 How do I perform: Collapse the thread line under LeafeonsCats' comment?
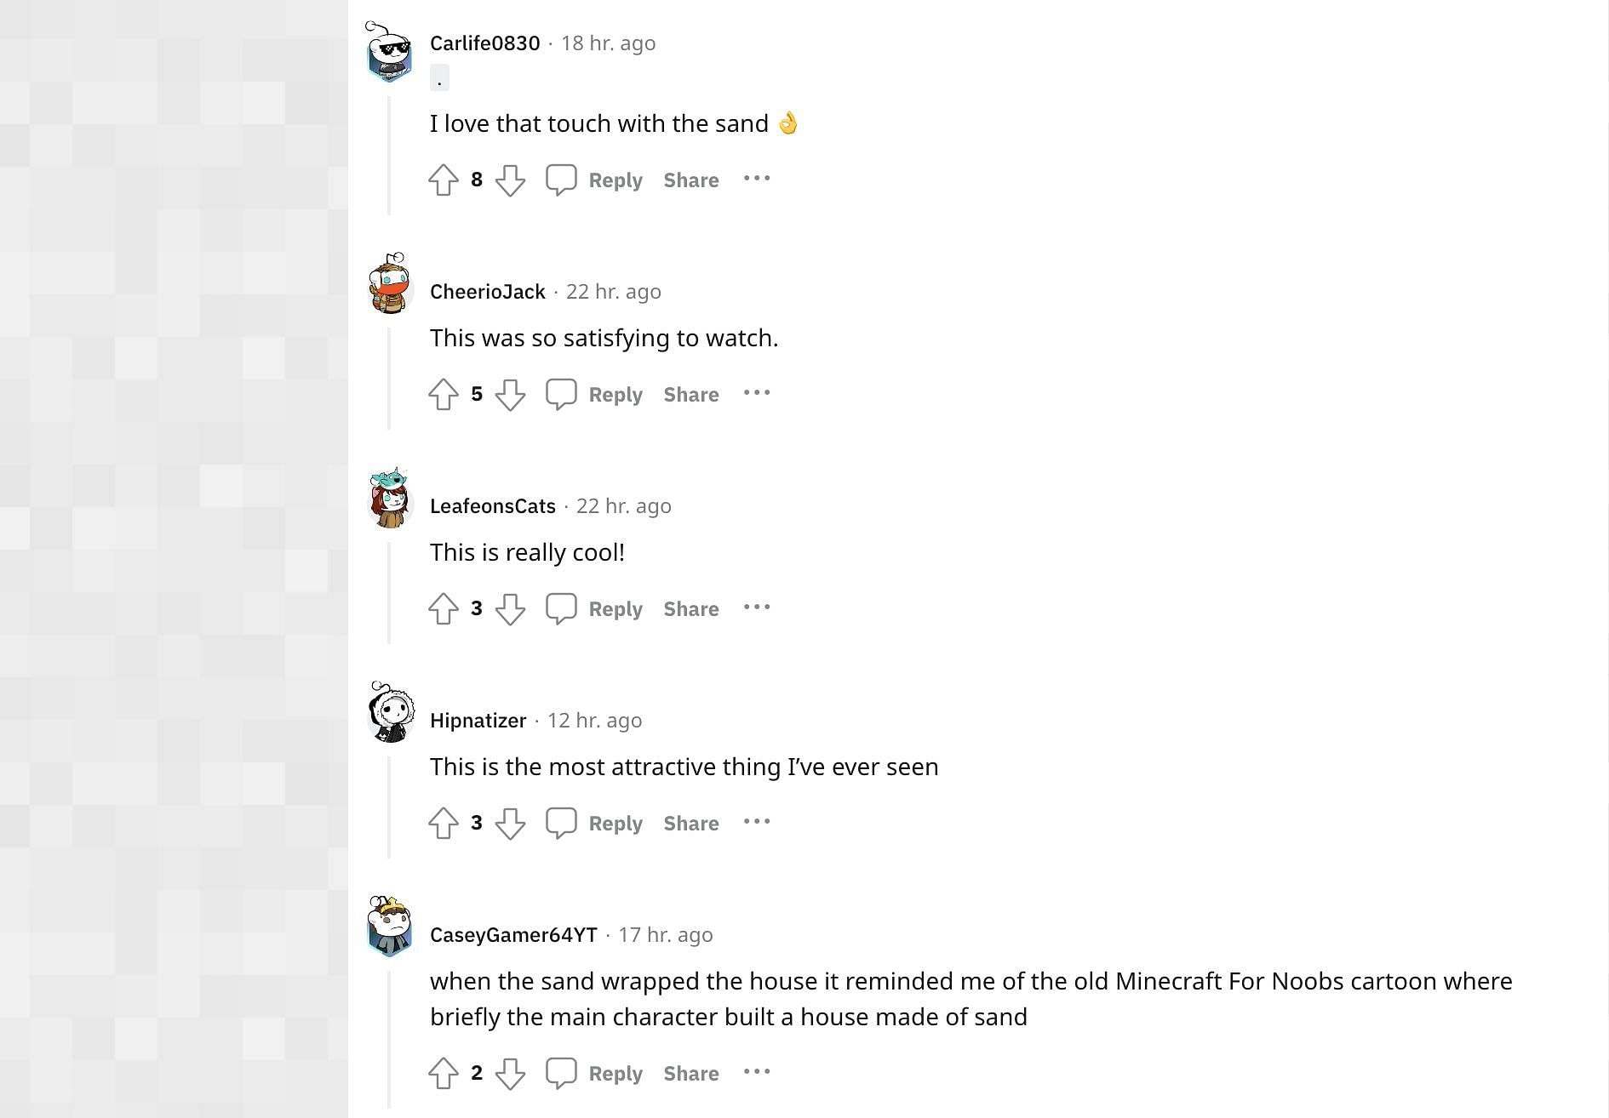(x=389, y=593)
